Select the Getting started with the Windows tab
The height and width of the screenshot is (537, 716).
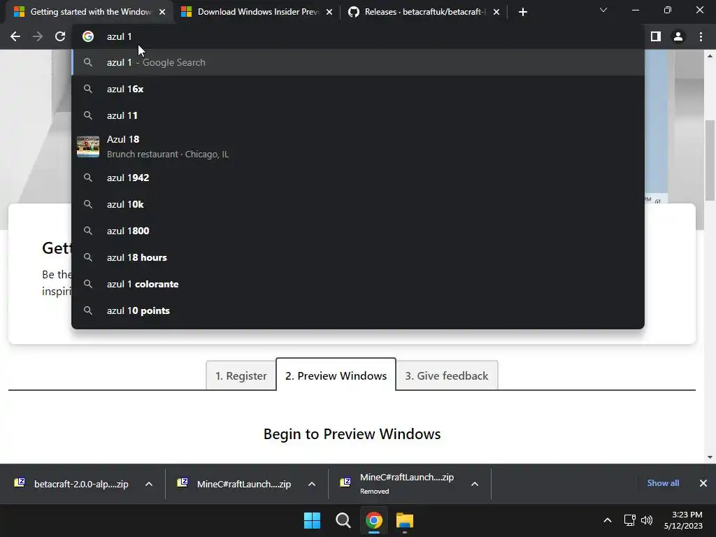point(90,12)
